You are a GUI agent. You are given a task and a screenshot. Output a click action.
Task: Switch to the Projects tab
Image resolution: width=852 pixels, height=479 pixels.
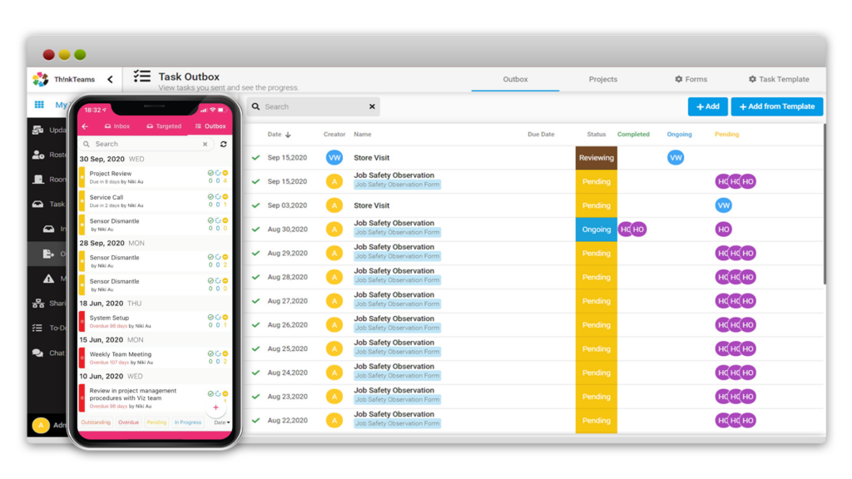(602, 79)
